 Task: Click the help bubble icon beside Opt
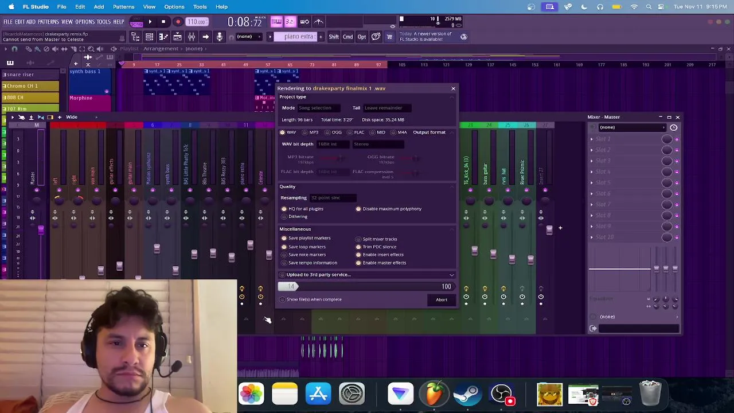376,37
